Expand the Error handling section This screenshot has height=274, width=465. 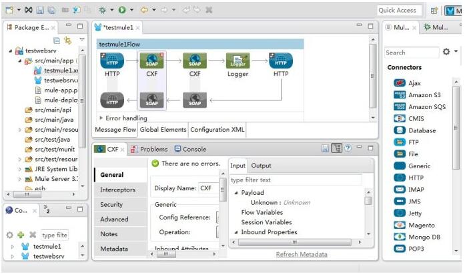[101, 118]
